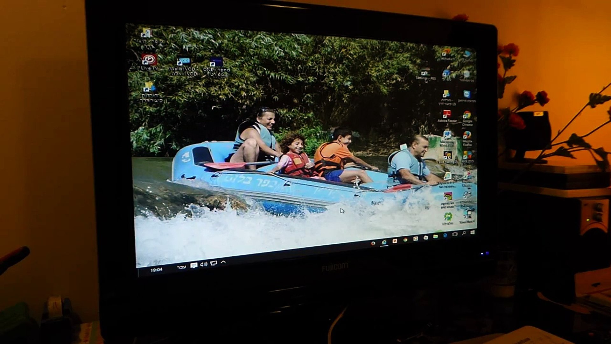
Task: Expand the hidden system tray icons arrow
Action: (223, 262)
